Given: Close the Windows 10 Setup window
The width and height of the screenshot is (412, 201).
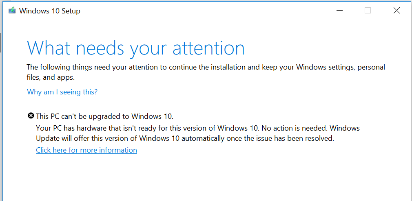Looking at the screenshot, I should [396, 11].
